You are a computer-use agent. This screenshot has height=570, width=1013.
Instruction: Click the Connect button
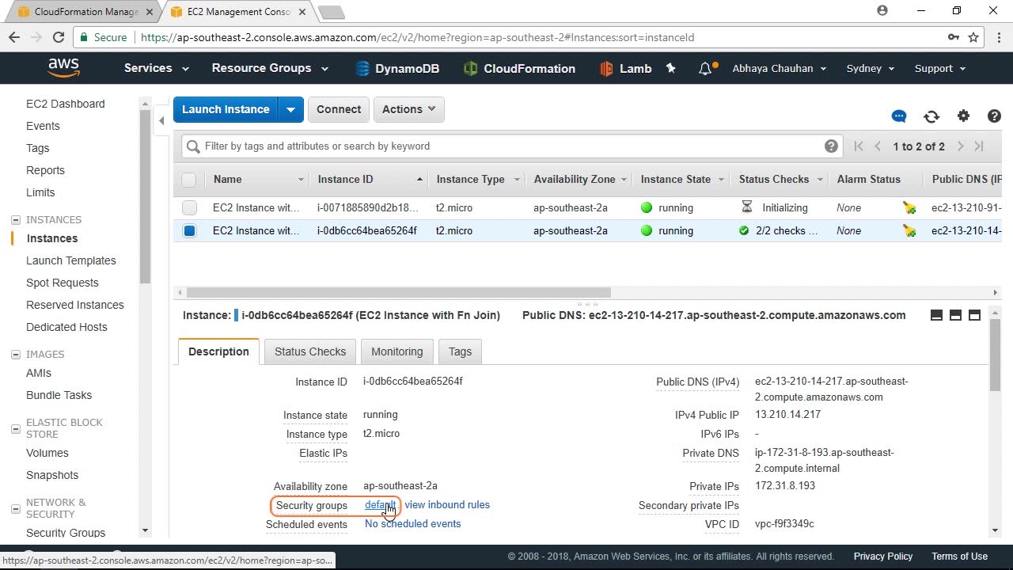pos(339,109)
